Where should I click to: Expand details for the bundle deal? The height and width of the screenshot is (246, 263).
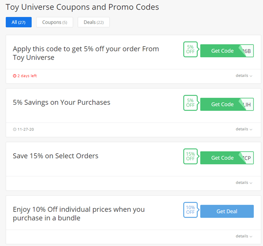(x=244, y=236)
